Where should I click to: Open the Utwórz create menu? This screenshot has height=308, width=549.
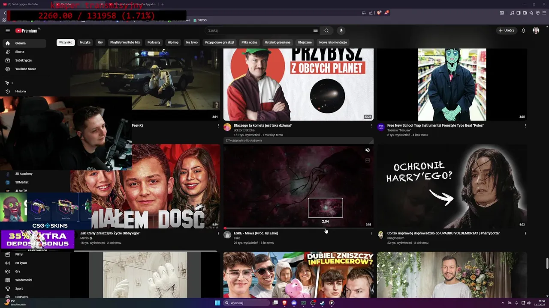(507, 30)
